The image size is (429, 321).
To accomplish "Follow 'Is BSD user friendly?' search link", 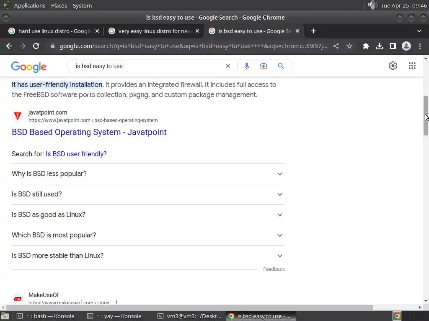I will 76,154.
